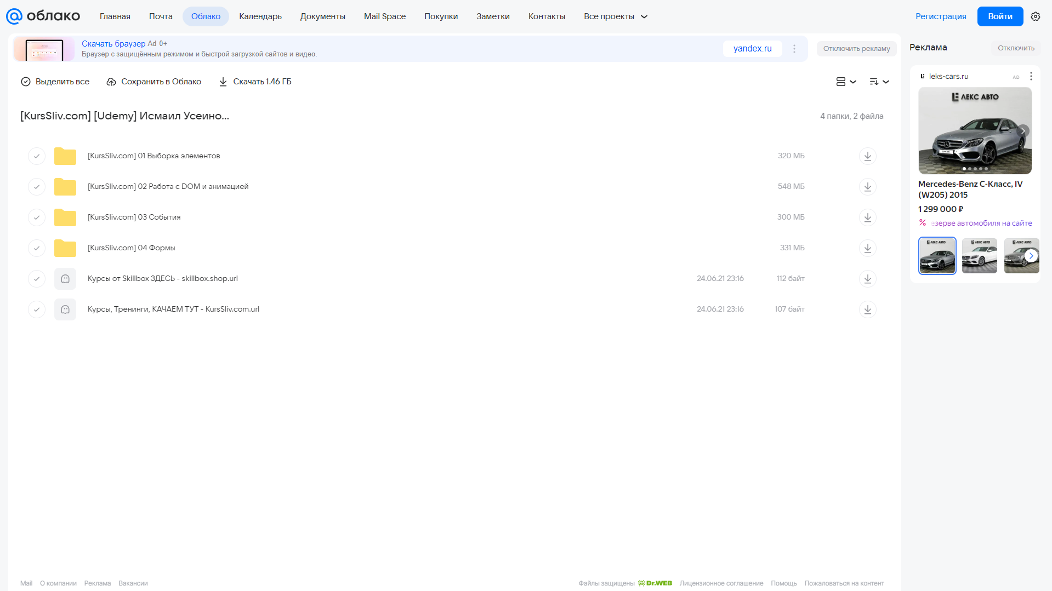Switch to the Почта tab
Image resolution: width=1052 pixels, height=591 pixels.
(161, 16)
